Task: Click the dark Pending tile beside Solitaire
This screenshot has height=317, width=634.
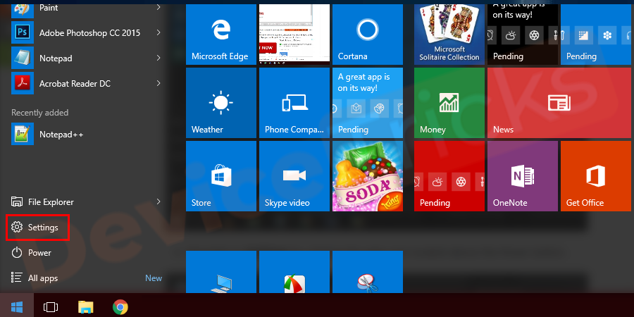Action: 523,34
